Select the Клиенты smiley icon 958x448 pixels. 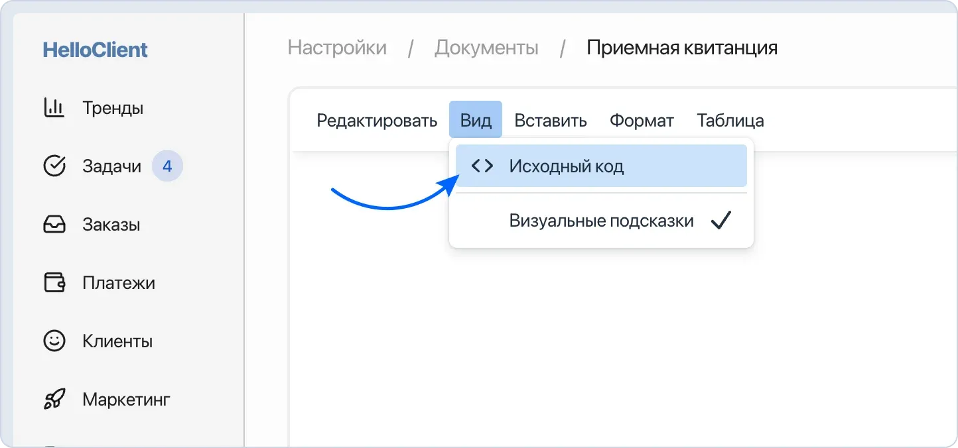[54, 341]
